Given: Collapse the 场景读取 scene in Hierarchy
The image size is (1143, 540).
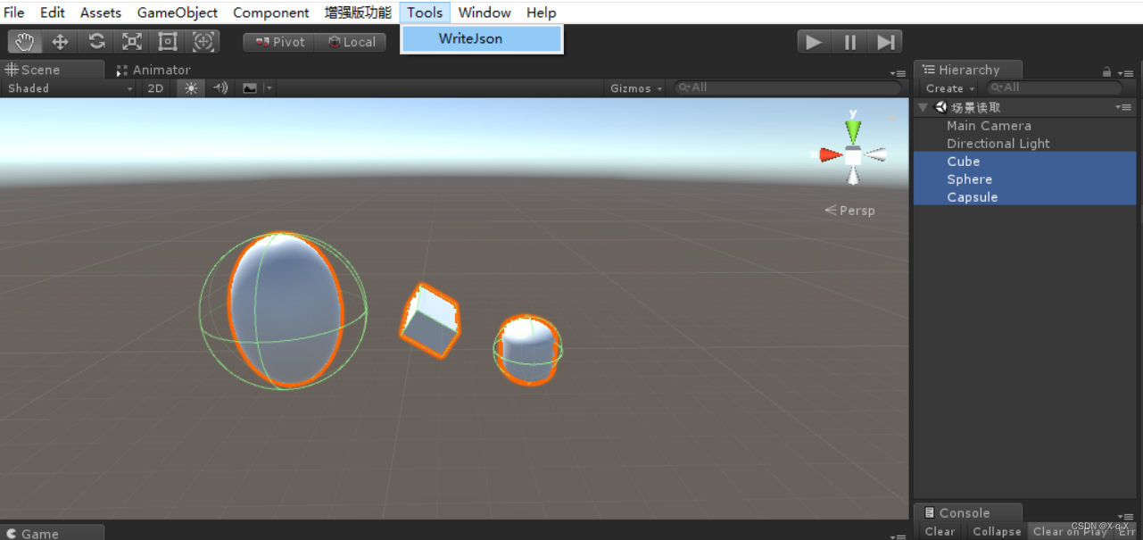Looking at the screenshot, I should (x=923, y=106).
